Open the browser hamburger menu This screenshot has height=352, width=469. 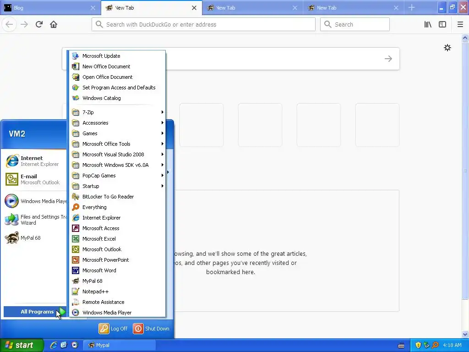coord(460,24)
